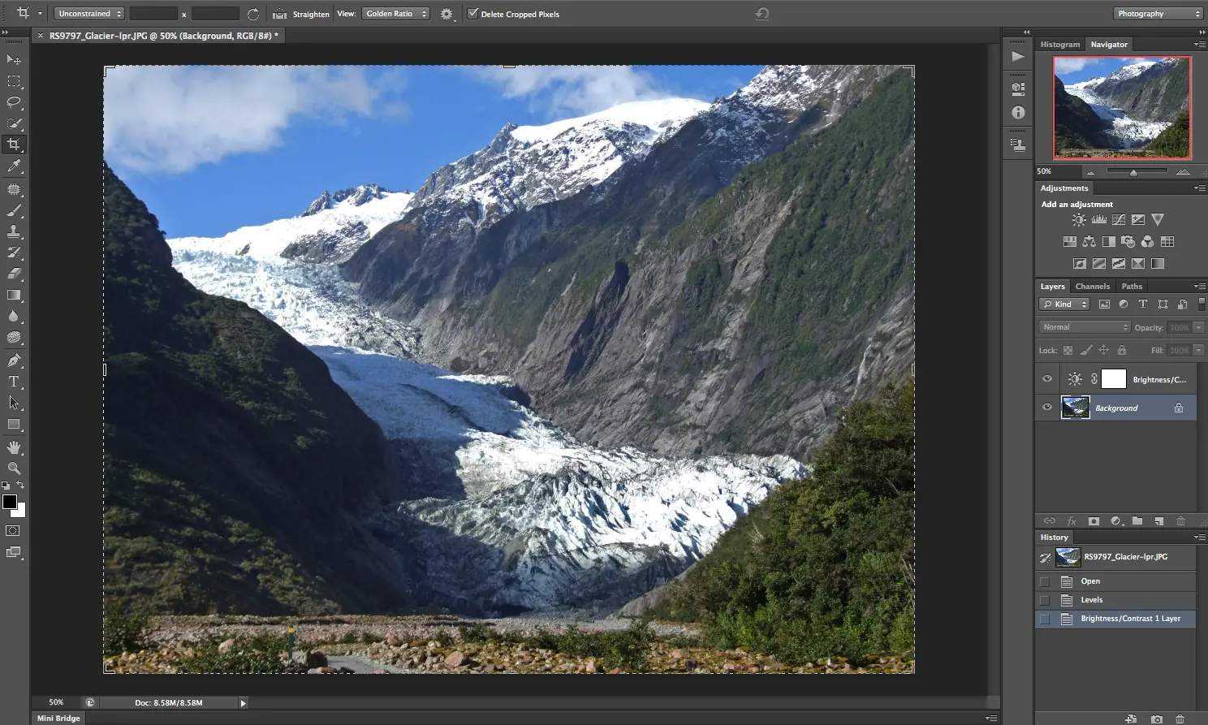The height and width of the screenshot is (725, 1208).
Task: Switch to the Paths tab
Action: pos(1132,287)
